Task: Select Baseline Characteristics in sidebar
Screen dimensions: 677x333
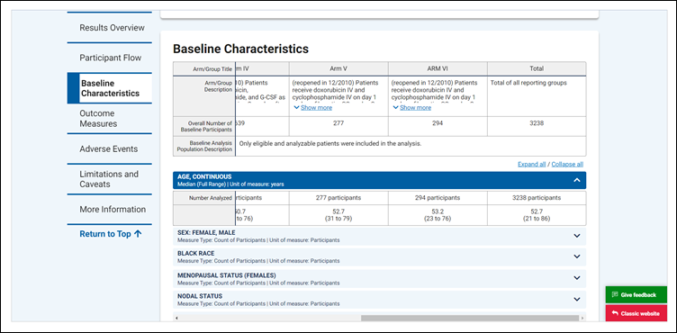Action: click(110, 88)
